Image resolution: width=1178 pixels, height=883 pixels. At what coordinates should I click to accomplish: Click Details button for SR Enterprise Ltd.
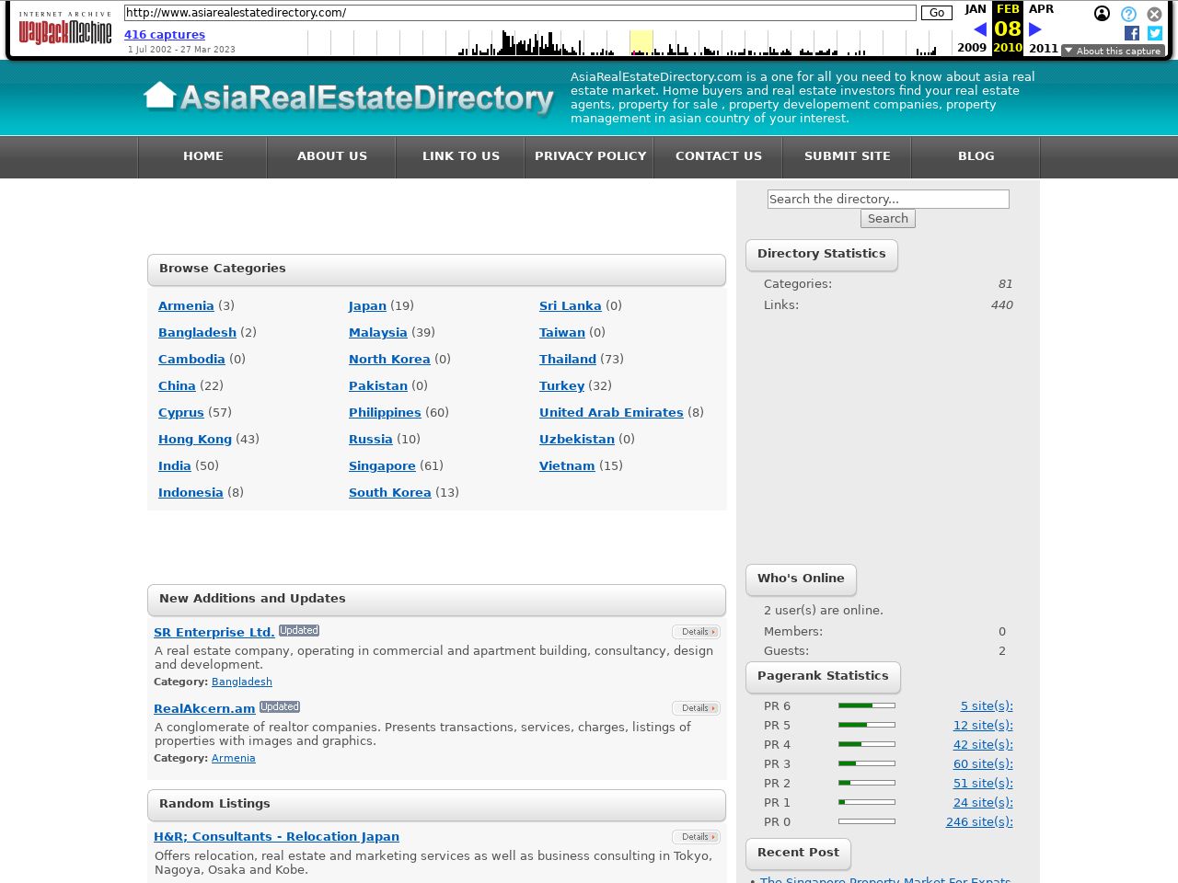pyautogui.click(x=695, y=632)
